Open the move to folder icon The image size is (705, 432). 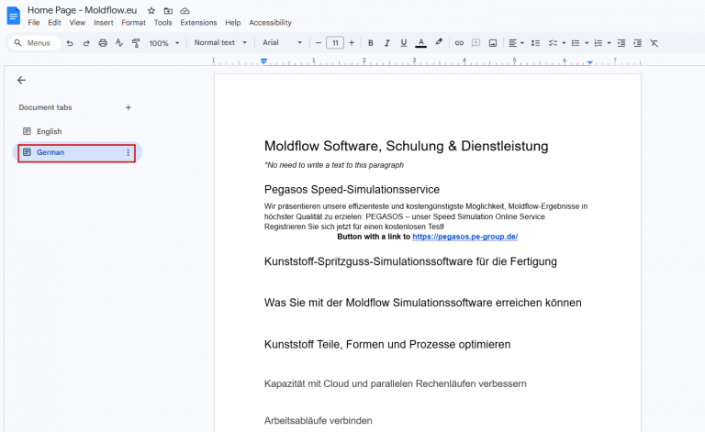point(168,10)
